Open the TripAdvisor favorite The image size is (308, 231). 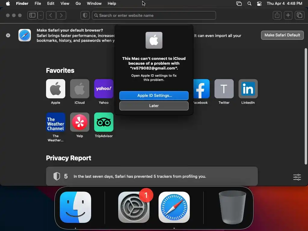point(104,122)
